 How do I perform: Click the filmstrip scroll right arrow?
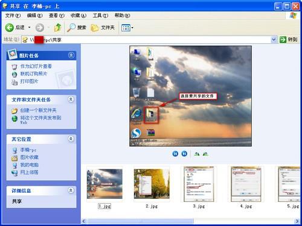[x=297, y=221]
